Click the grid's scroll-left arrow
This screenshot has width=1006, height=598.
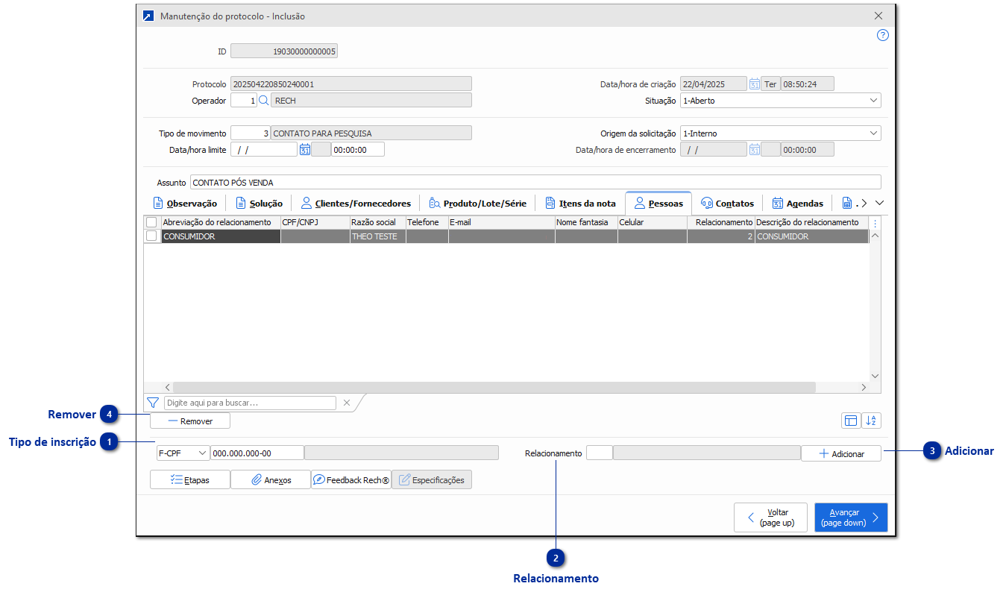point(167,388)
